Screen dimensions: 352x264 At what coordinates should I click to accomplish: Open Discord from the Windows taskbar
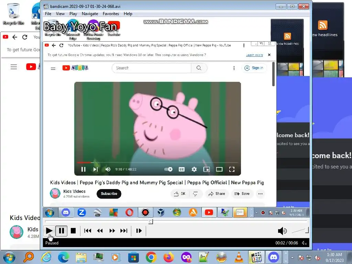pos(273,257)
